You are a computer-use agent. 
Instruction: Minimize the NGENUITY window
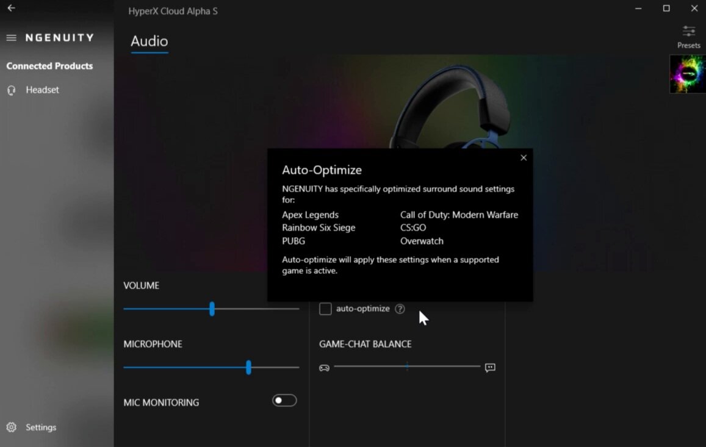(x=638, y=9)
